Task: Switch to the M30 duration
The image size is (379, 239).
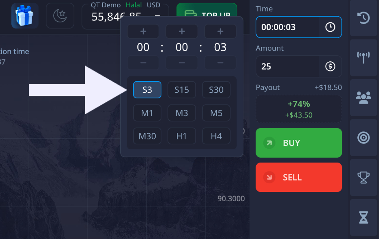Action: point(147,136)
